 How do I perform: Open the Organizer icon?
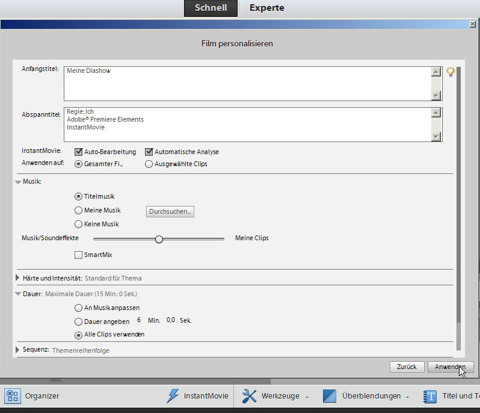click(x=13, y=396)
